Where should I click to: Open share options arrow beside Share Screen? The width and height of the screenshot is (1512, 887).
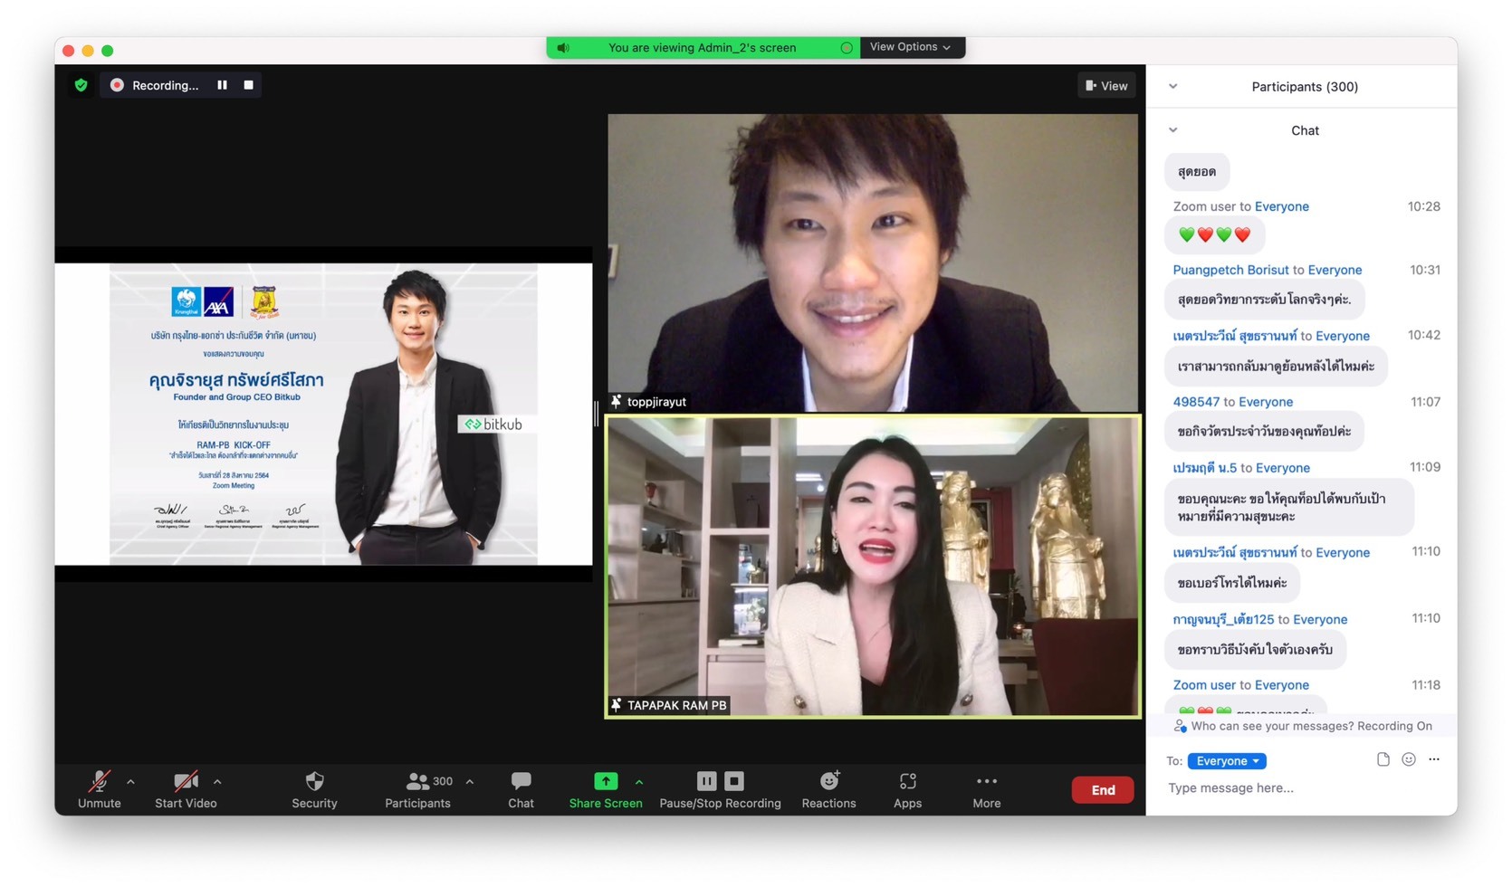(639, 782)
